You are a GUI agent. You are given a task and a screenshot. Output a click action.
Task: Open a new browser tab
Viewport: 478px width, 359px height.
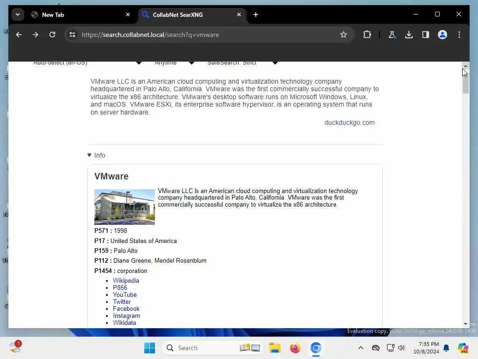click(x=256, y=14)
